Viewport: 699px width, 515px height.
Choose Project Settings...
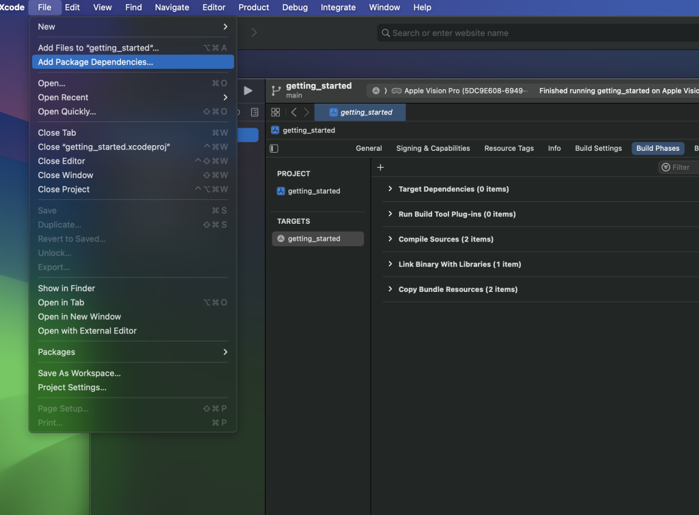133,387
